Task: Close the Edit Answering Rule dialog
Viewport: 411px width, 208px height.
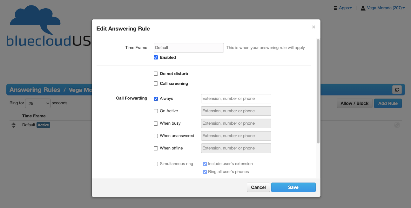Action: click(313, 27)
